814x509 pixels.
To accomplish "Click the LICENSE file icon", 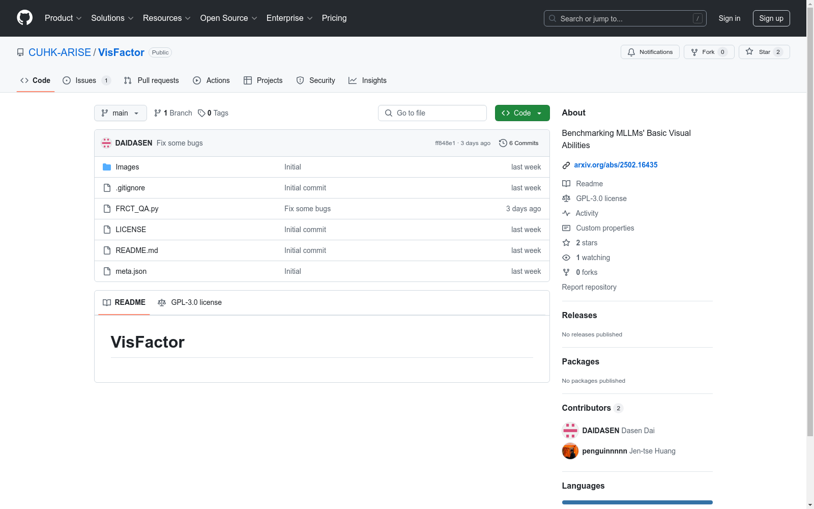I will click(x=107, y=230).
